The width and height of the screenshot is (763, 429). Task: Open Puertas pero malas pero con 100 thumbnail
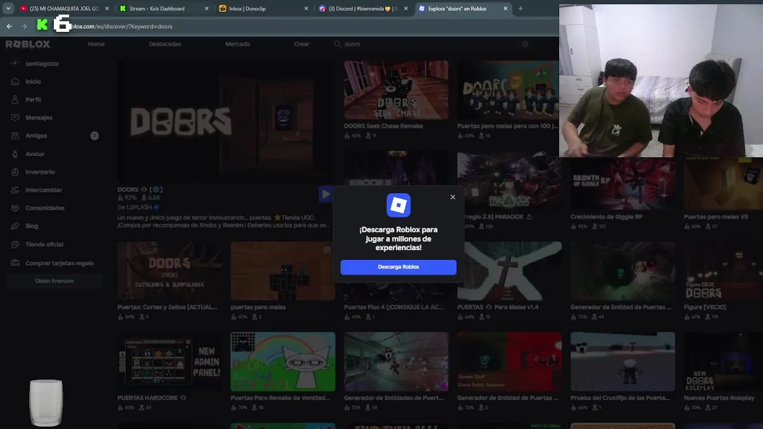[x=509, y=90]
